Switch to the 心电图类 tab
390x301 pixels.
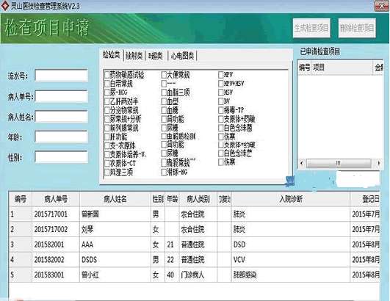(182, 56)
